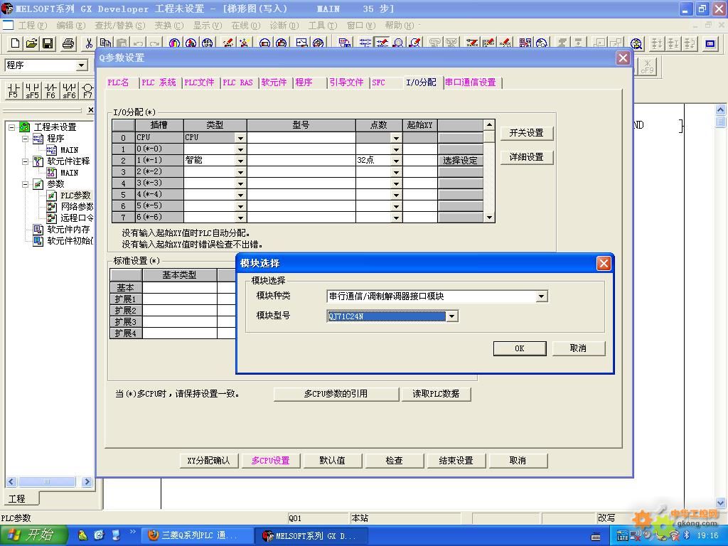Screen dimensions: 728x546
Task: Click the XY分配确认 button
Action: (x=208, y=461)
